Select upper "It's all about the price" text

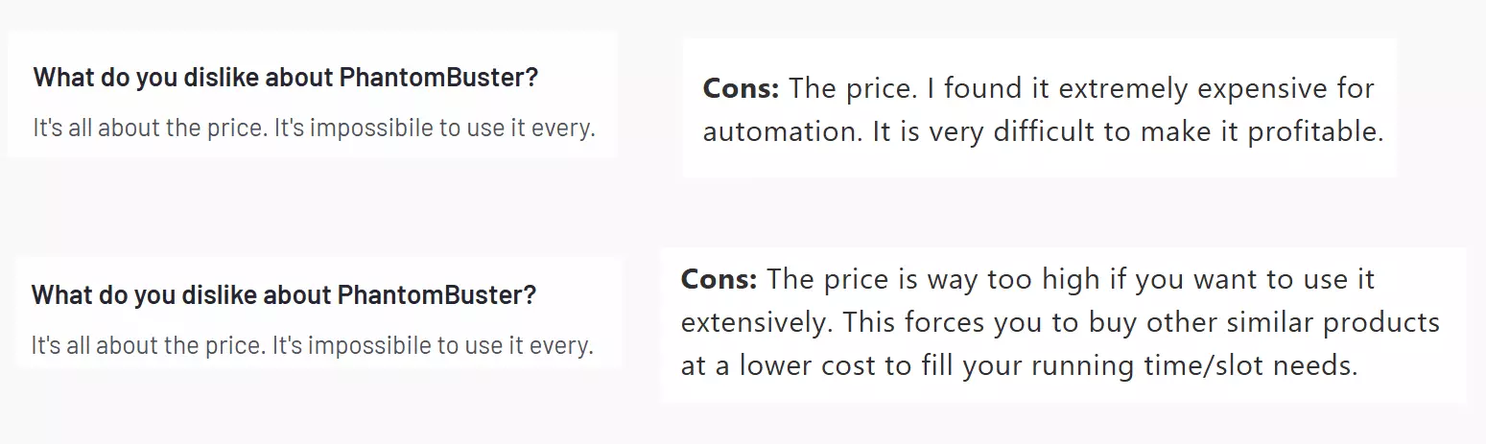[x=151, y=128]
